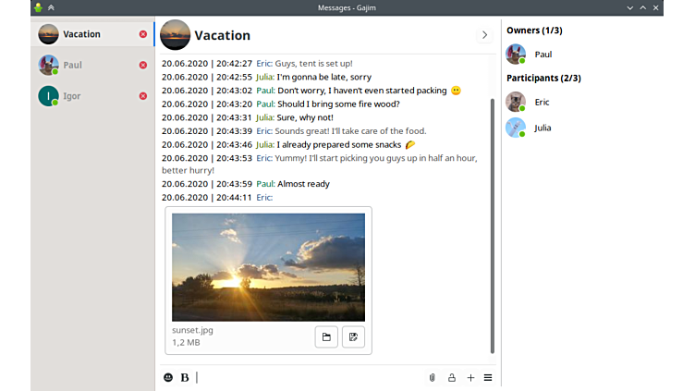Image resolution: width=695 pixels, height=391 pixels.
Task: Select Eric in the participants list
Action: (542, 103)
